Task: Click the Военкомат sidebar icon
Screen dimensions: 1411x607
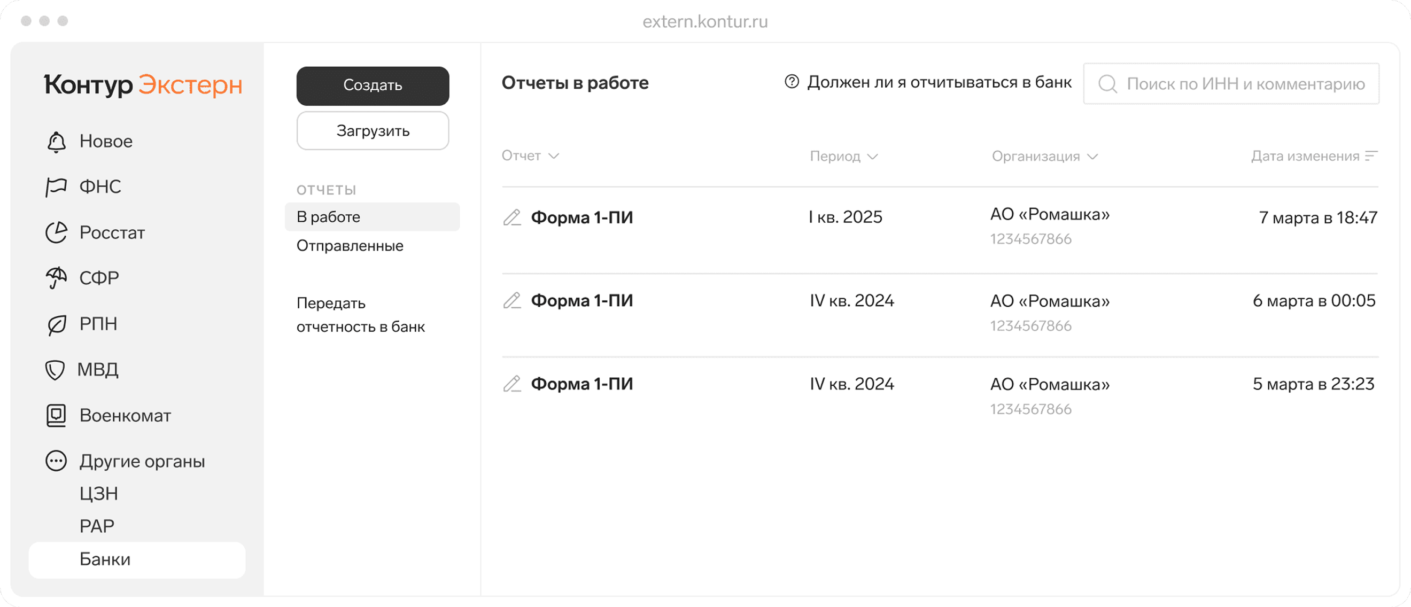Action: 56,415
